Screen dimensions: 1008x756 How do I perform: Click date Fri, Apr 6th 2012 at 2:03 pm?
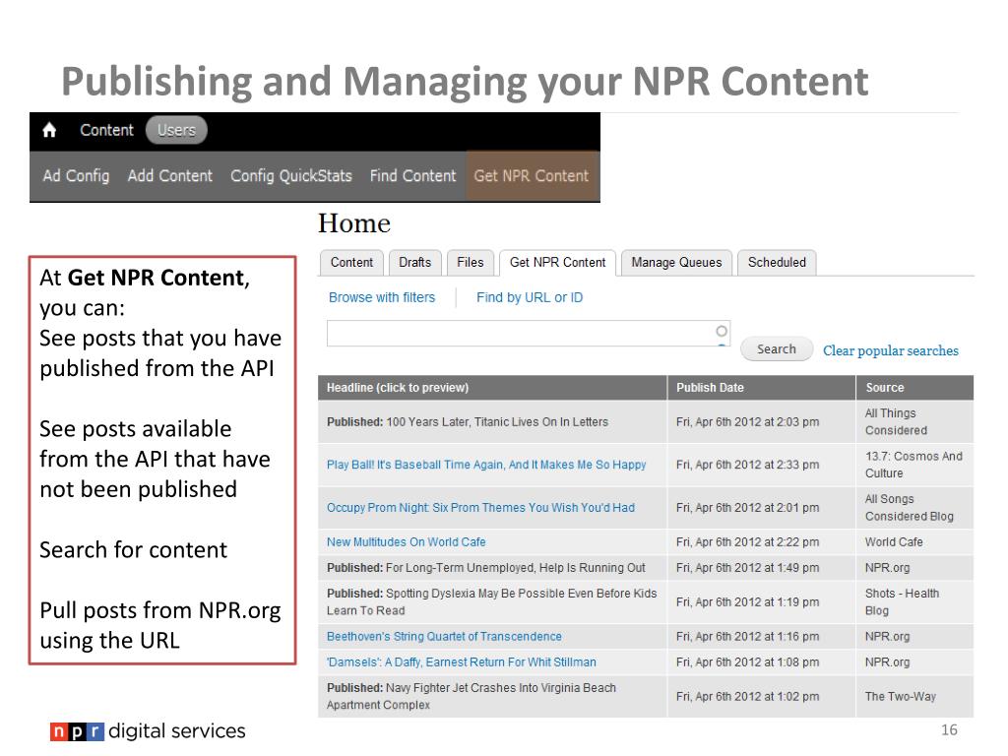coord(748,422)
